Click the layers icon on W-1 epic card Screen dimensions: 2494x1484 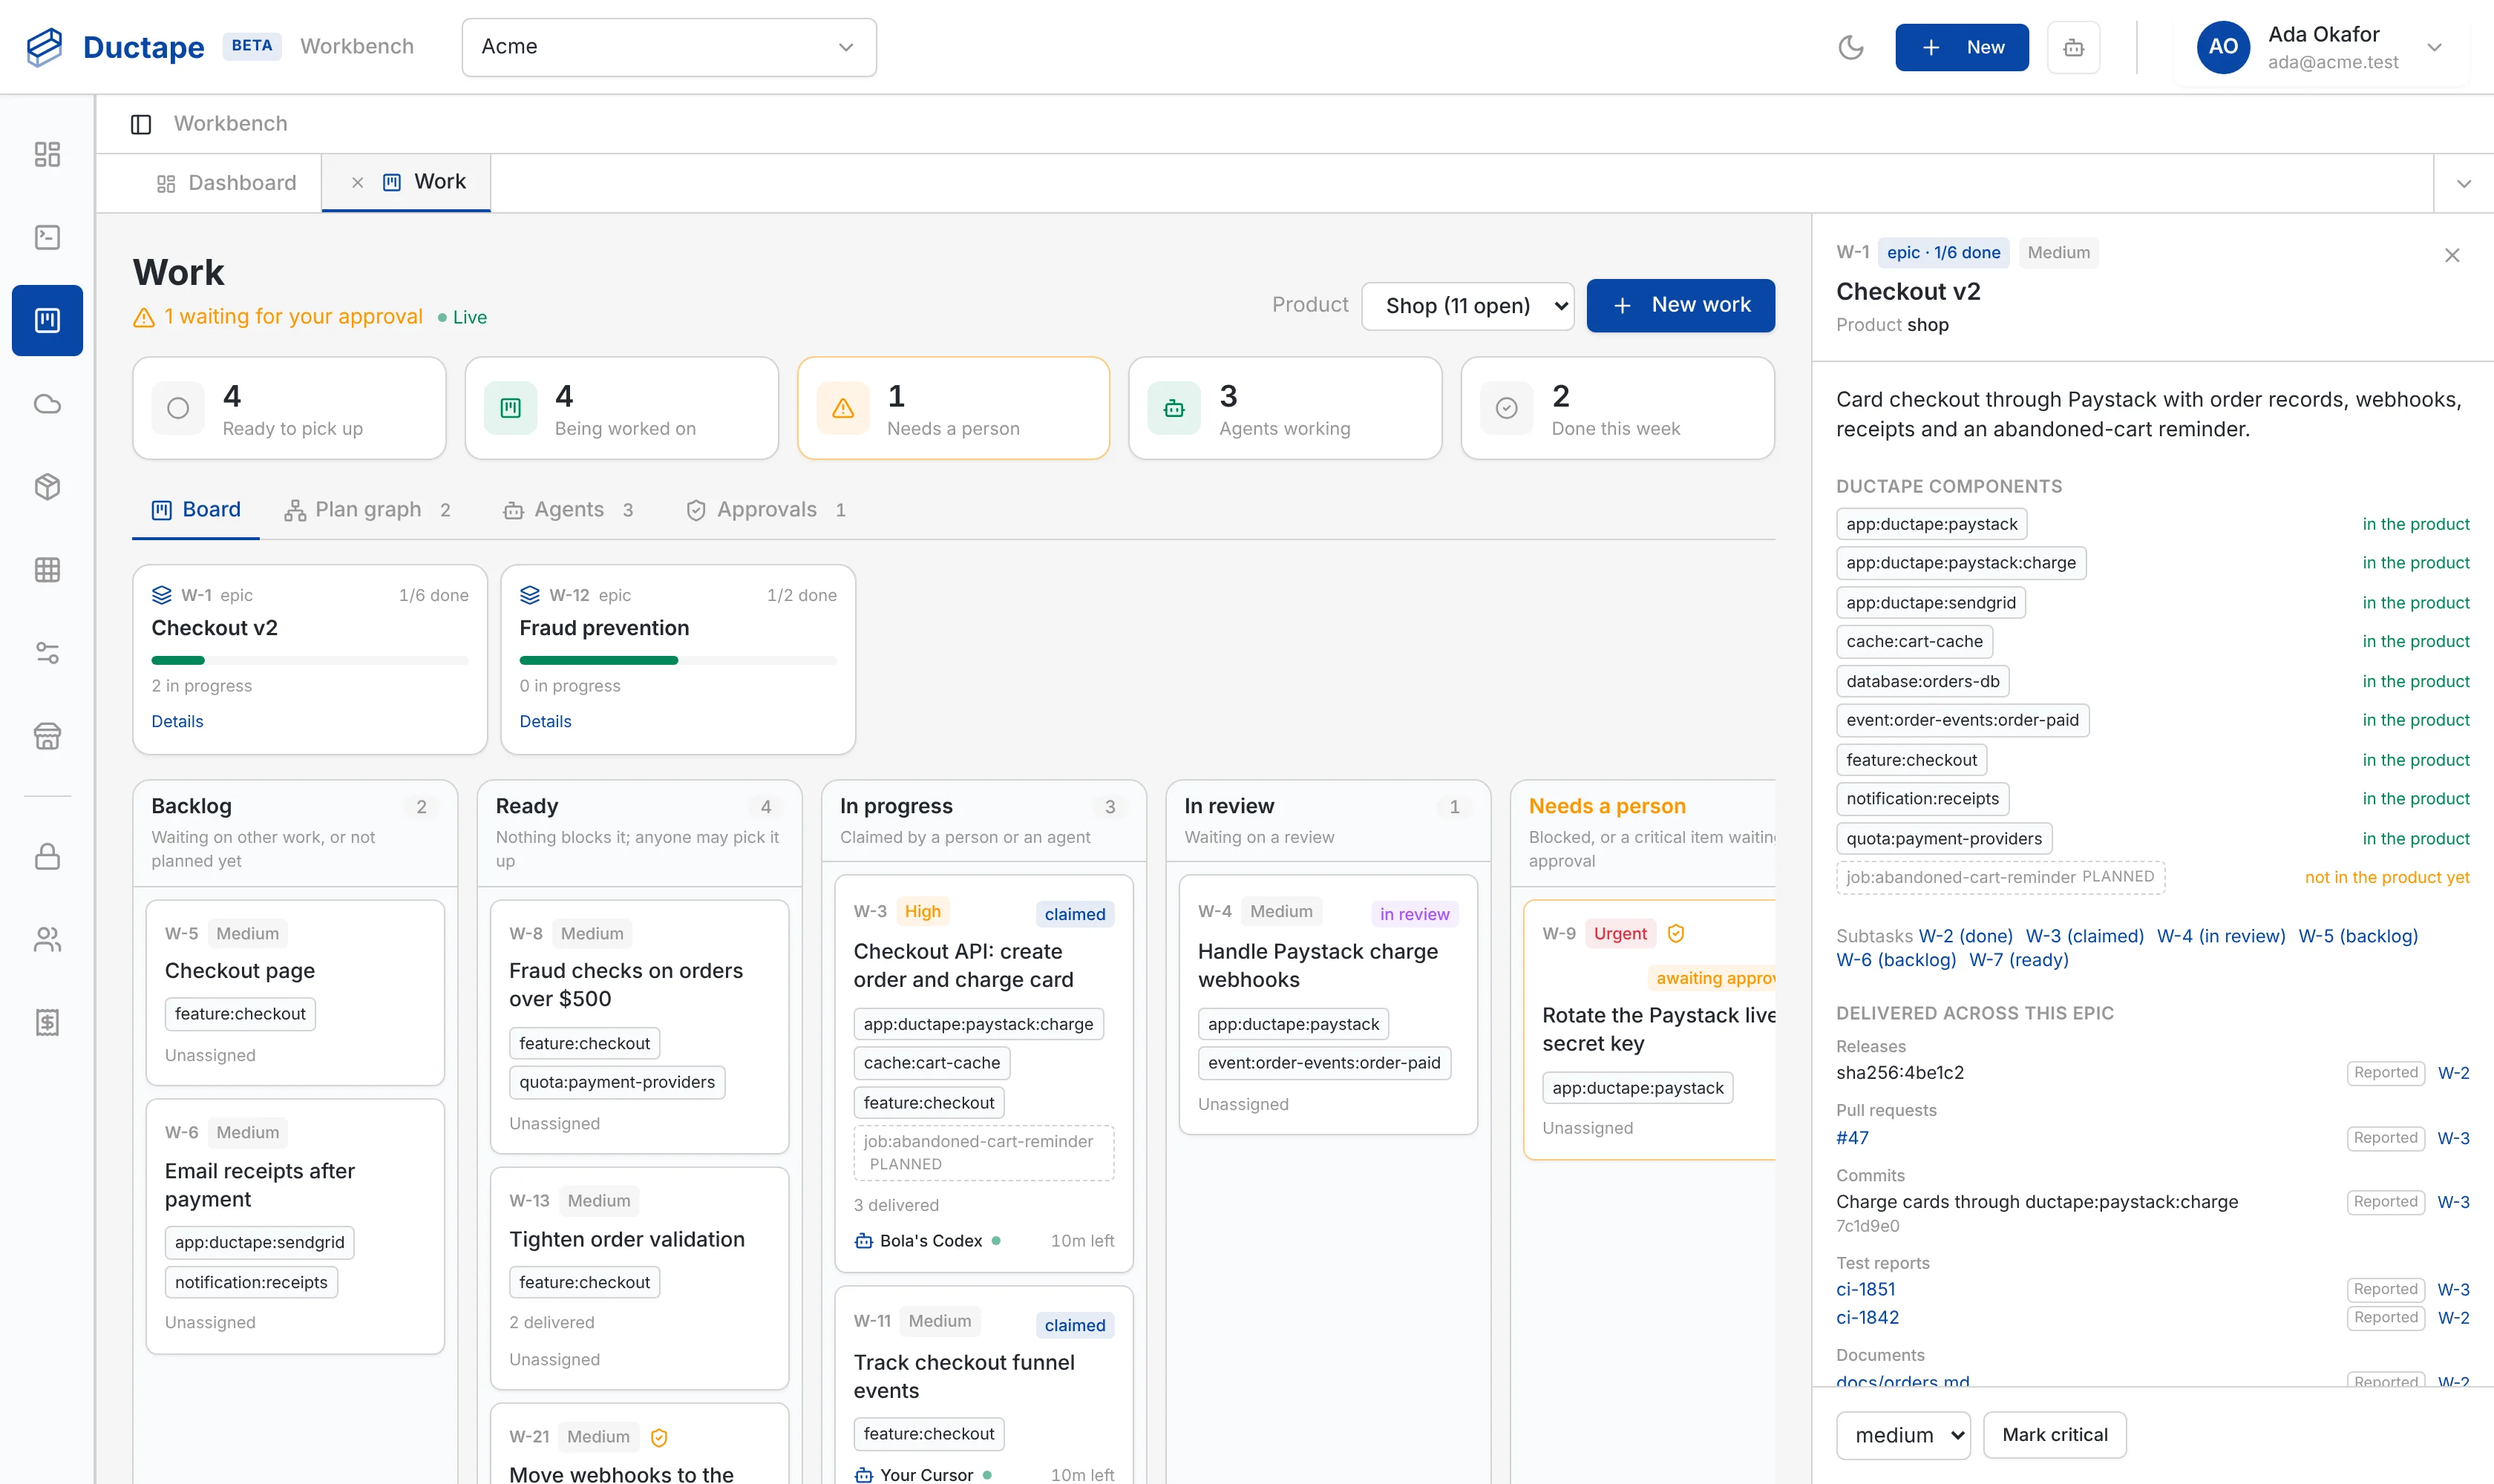(x=161, y=595)
